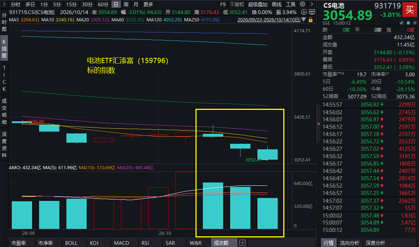Collapse the right quote panel with the » handle

click(319, 123)
